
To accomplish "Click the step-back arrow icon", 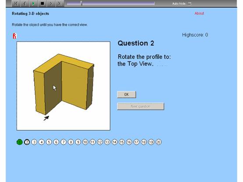I will pos(25,4).
